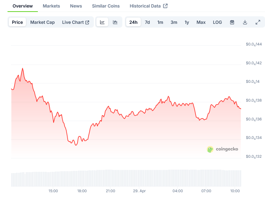The image size is (265, 201).
Task: Click the external link icon beside Live Chart
Action: point(87,22)
